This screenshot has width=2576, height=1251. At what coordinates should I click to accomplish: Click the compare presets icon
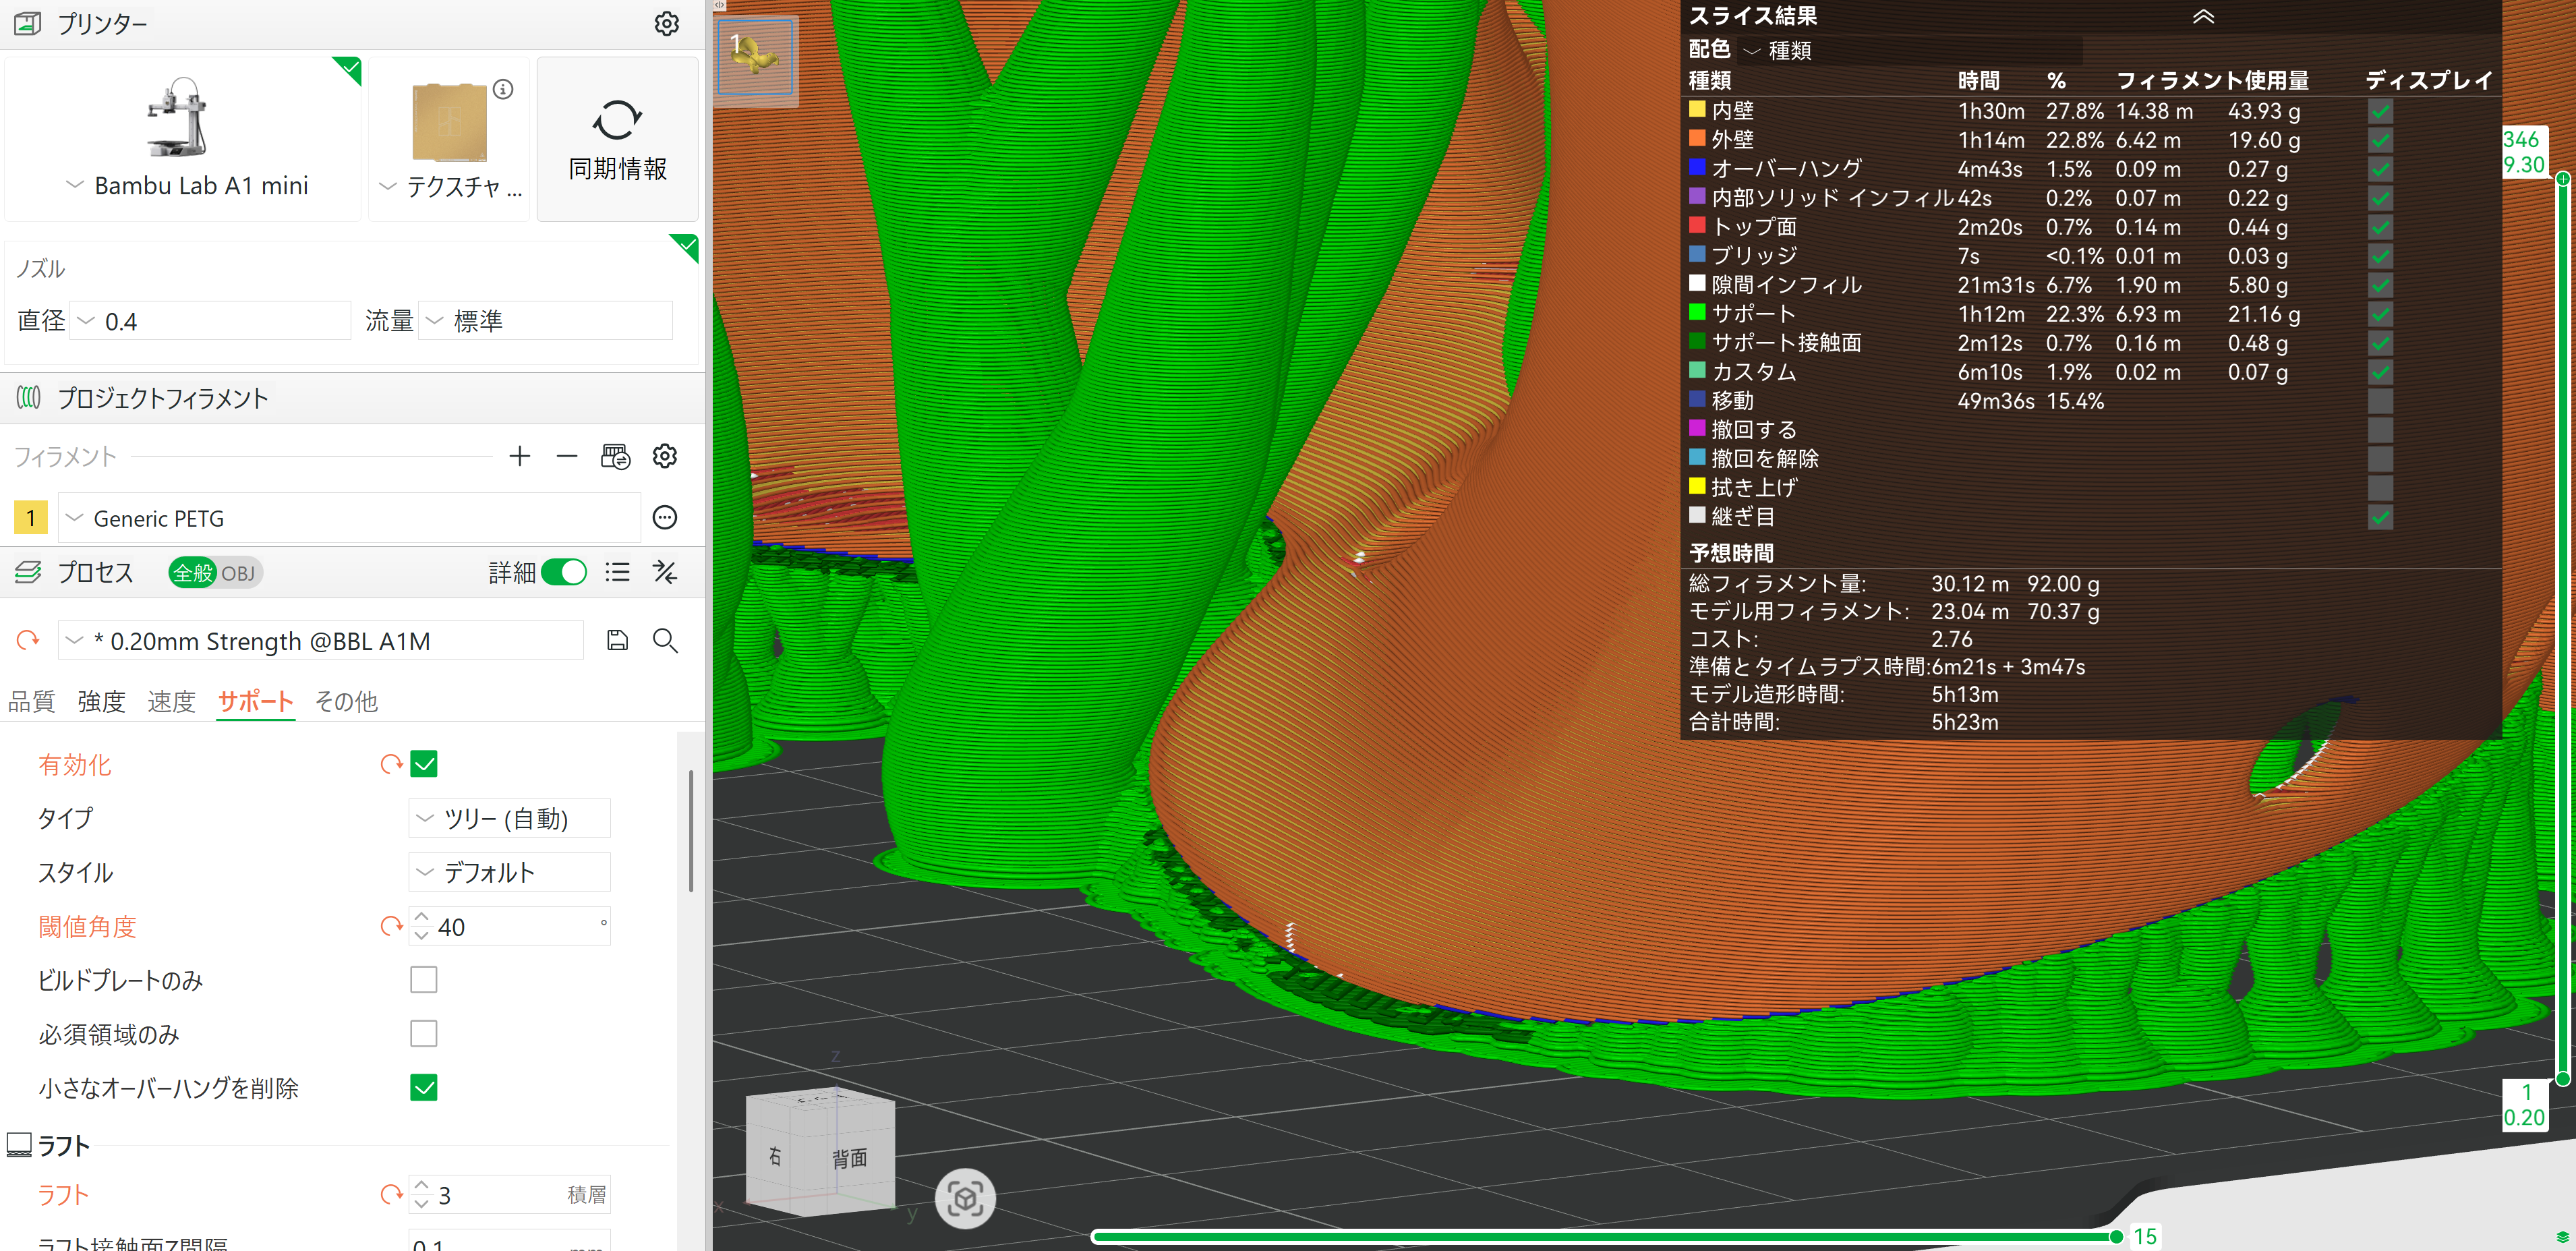[665, 572]
